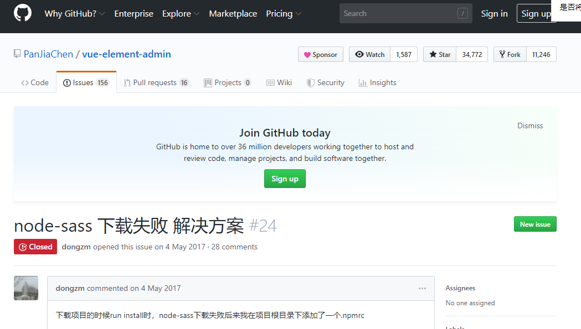Click the Pull requests count badge 16
The height and width of the screenshot is (329, 581).
coord(184,83)
